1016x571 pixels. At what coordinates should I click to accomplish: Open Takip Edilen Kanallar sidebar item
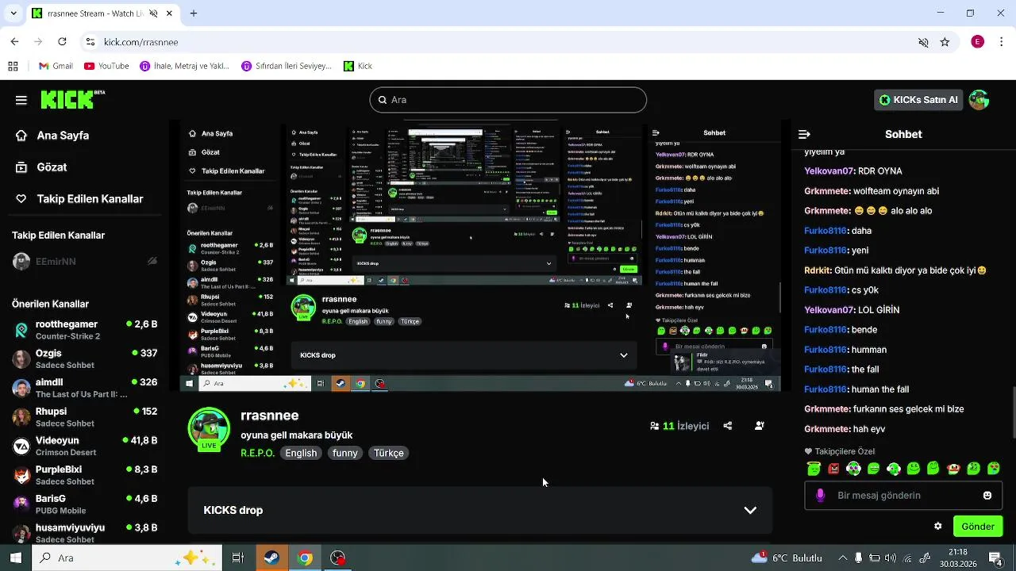pos(79,199)
